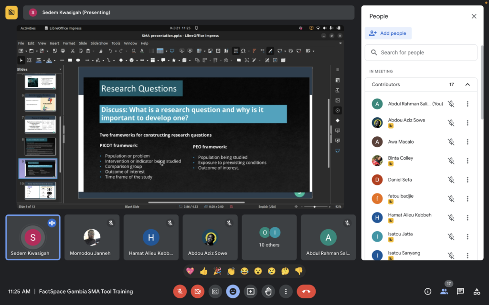Open emoji reactions button

[x=233, y=292]
